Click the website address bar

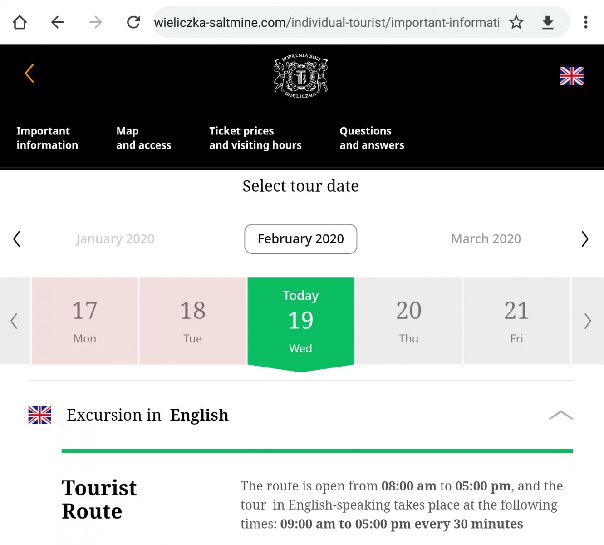pyautogui.click(x=327, y=22)
